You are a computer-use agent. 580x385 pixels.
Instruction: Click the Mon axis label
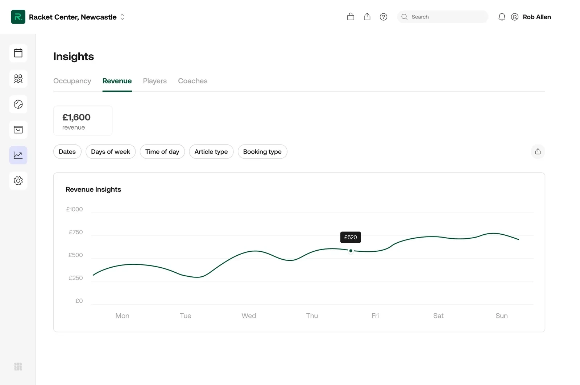(x=123, y=315)
